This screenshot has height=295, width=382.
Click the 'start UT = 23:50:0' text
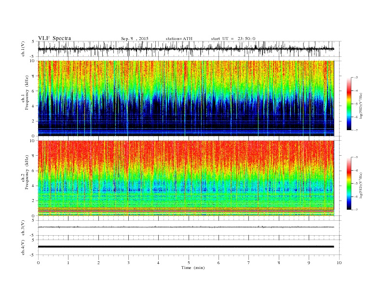tap(233, 39)
